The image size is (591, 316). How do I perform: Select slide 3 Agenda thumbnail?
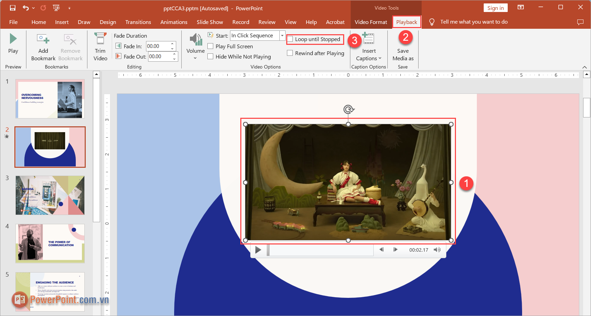tap(50, 195)
